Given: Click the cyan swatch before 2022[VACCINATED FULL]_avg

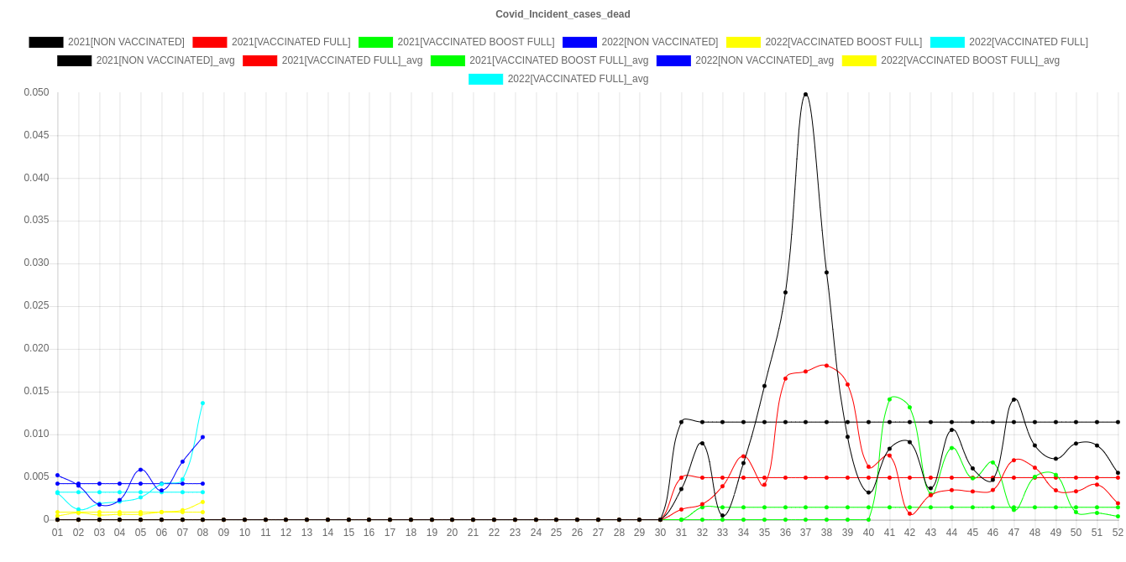Looking at the screenshot, I should [x=485, y=79].
